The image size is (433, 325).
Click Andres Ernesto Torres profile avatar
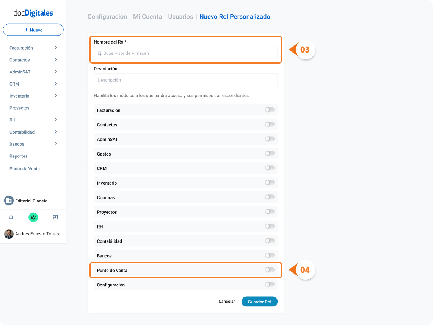(9, 234)
